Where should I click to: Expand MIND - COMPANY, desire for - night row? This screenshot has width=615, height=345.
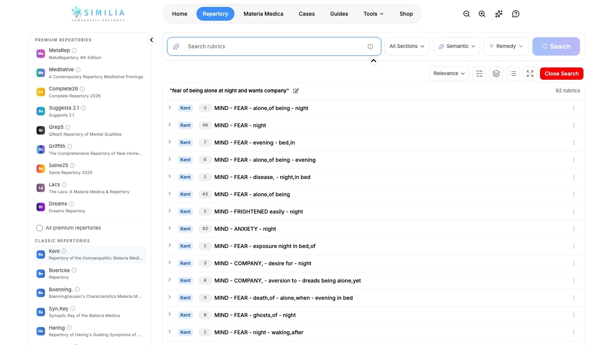(170, 263)
